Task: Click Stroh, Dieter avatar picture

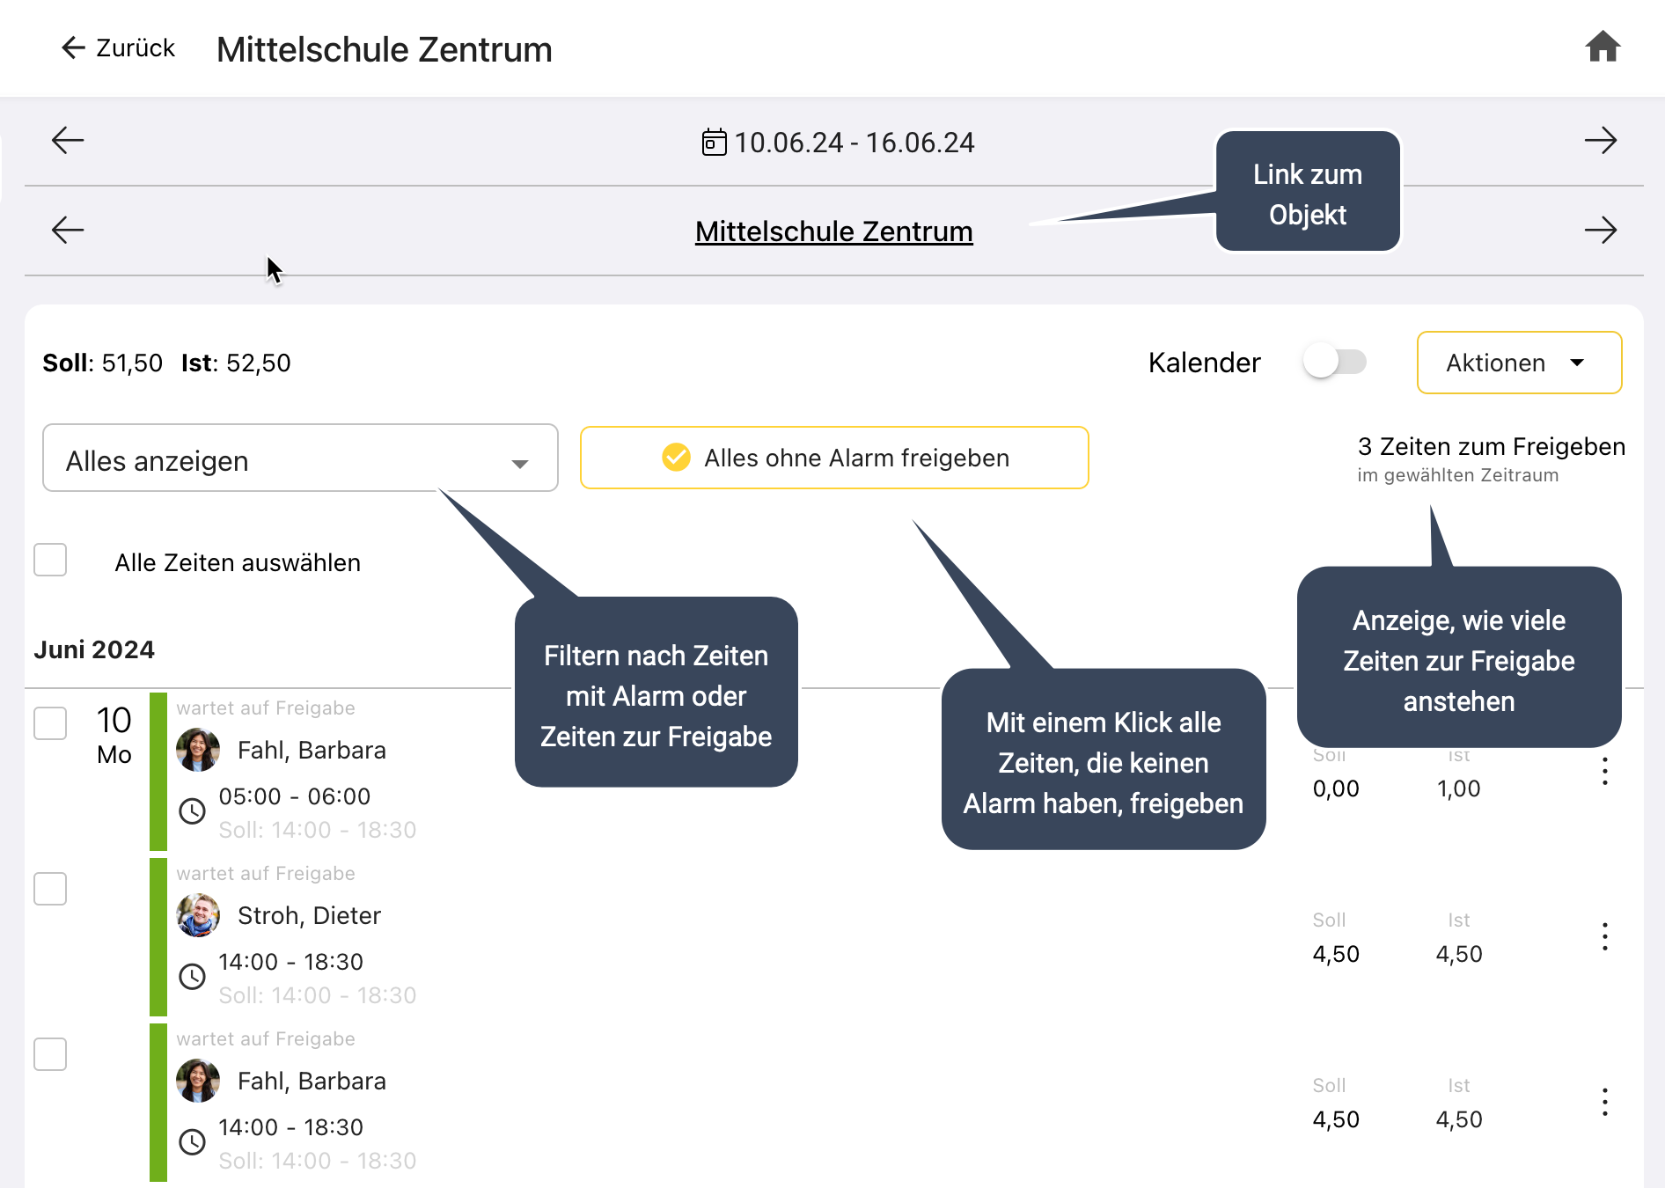Action: click(198, 915)
